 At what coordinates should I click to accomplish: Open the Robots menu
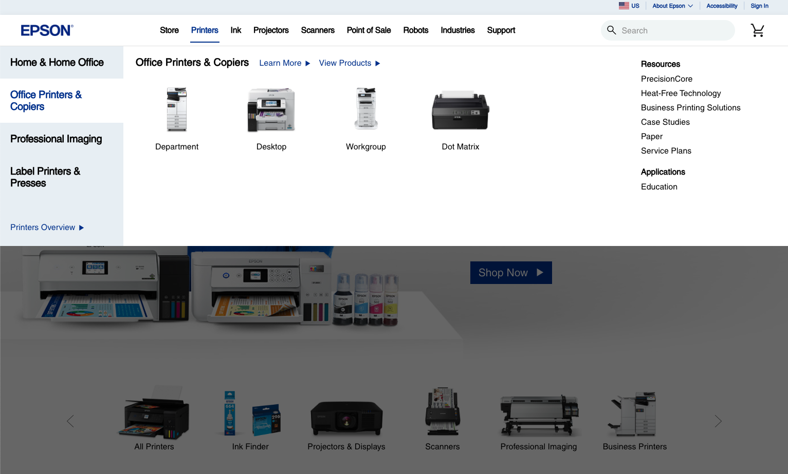(x=416, y=30)
